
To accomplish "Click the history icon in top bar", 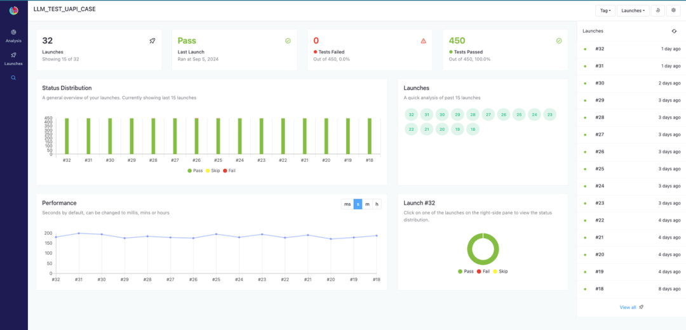I will (x=658, y=11).
